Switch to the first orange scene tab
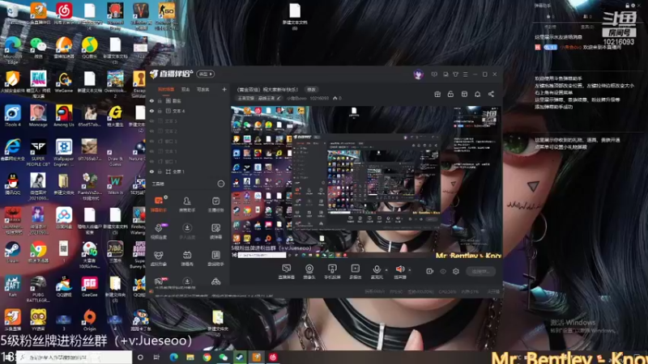 (x=166, y=90)
